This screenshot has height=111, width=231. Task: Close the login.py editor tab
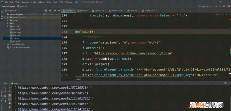75,11
